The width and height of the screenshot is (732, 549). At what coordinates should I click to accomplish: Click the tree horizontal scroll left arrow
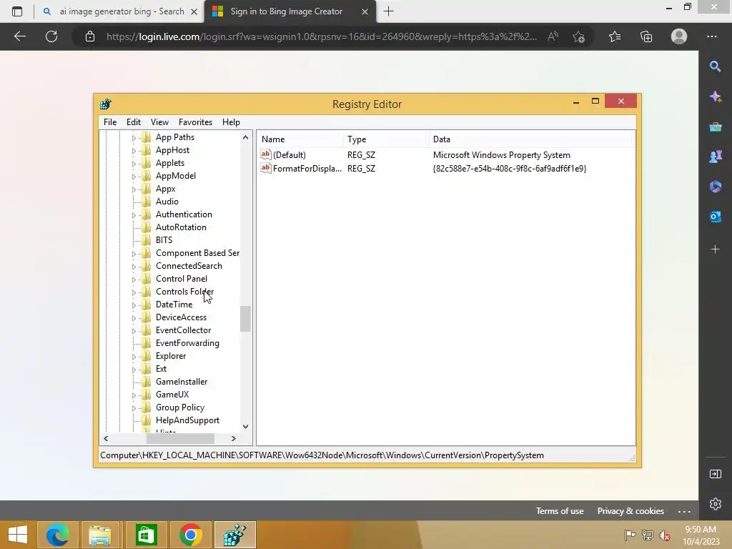pyautogui.click(x=106, y=438)
